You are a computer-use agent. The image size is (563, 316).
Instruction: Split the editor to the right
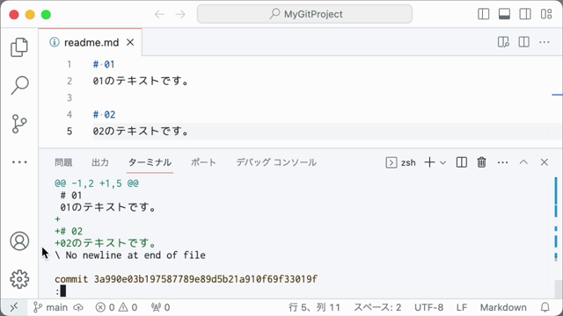click(524, 42)
